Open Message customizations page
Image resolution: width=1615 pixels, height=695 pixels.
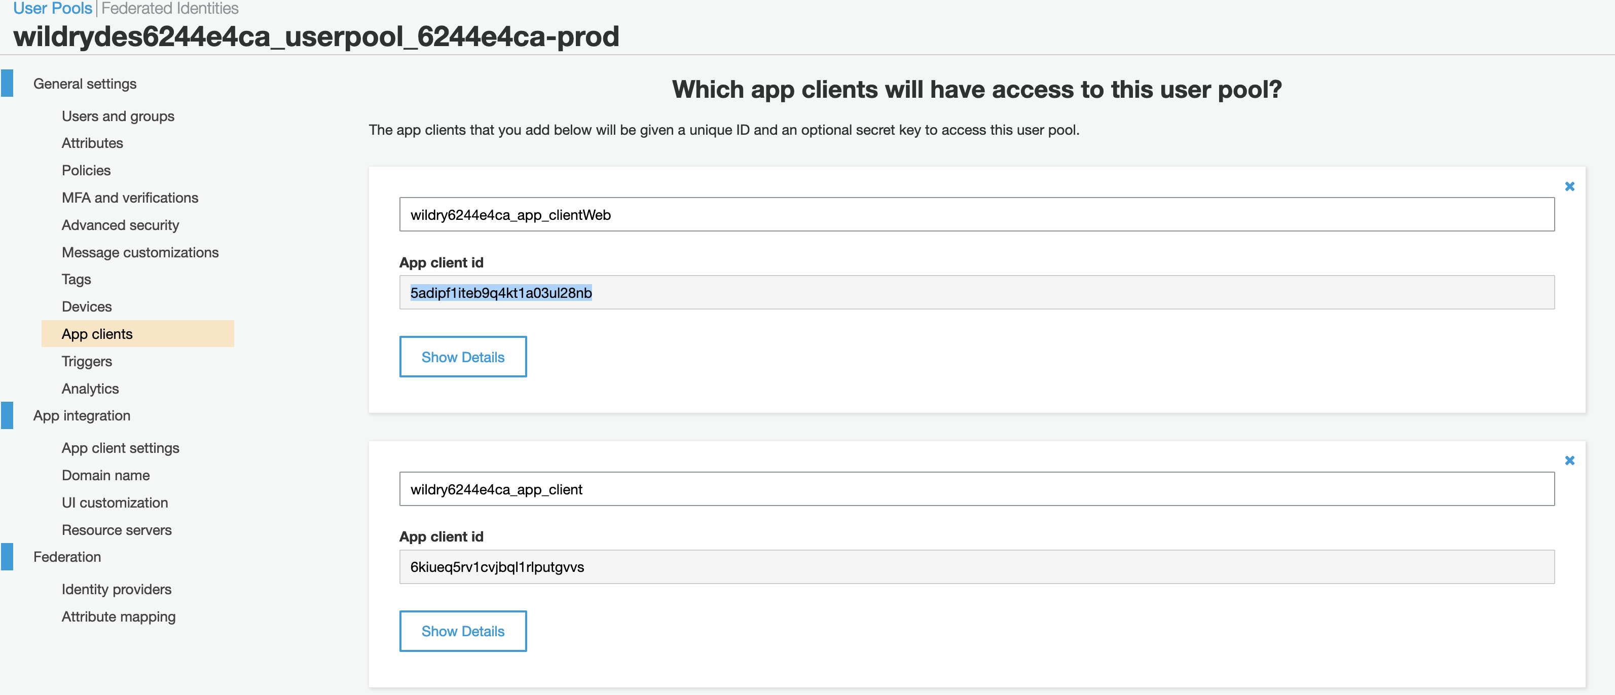(140, 252)
